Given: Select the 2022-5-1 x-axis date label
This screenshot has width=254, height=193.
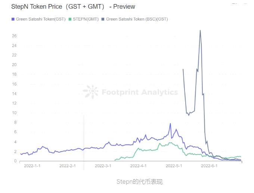Looking at the screenshot, I should click(x=174, y=166).
